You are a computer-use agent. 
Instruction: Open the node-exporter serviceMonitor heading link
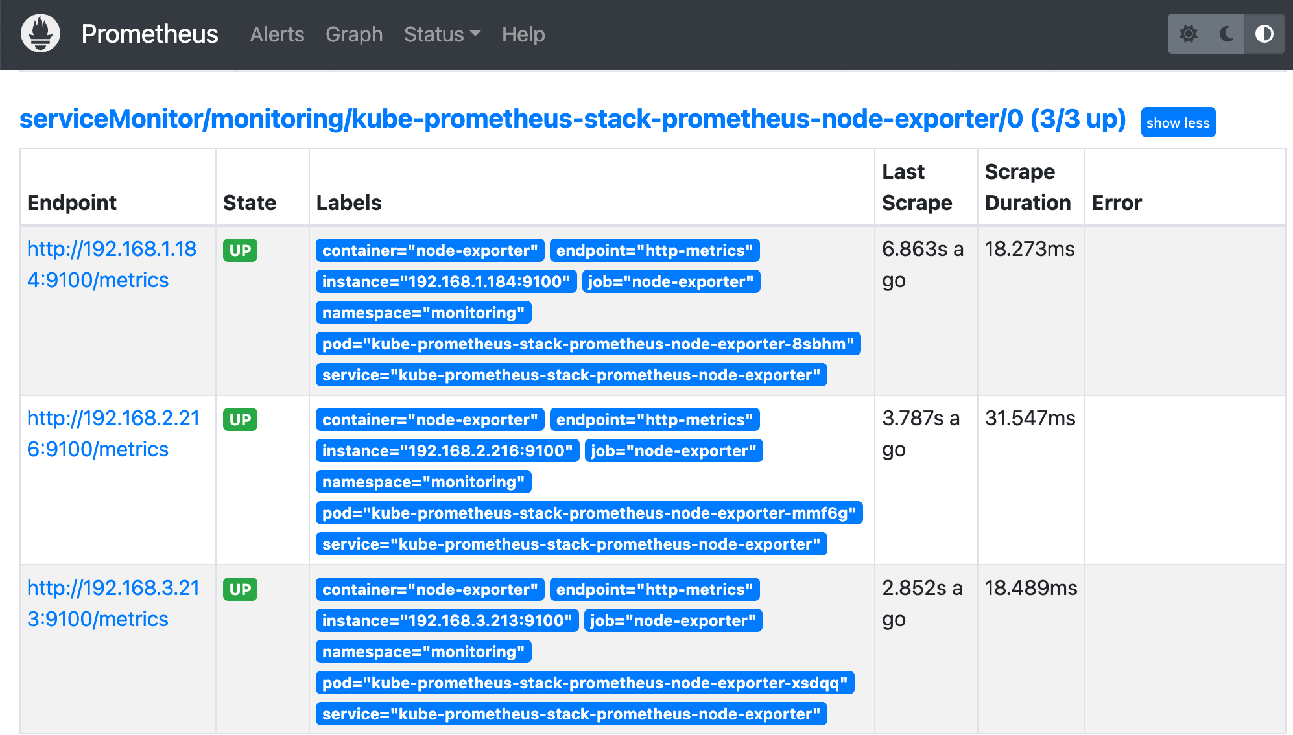tap(572, 119)
